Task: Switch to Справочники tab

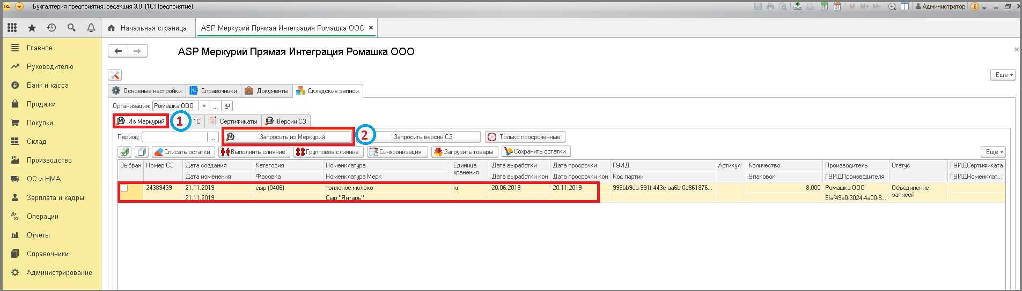Action: (x=214, y=91)
